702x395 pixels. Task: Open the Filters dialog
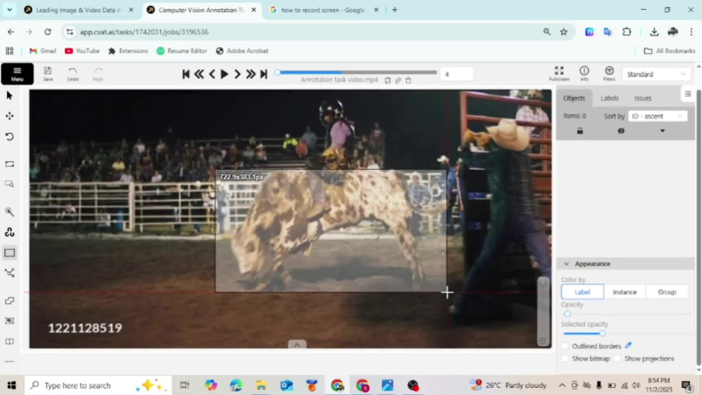point(609,74)
